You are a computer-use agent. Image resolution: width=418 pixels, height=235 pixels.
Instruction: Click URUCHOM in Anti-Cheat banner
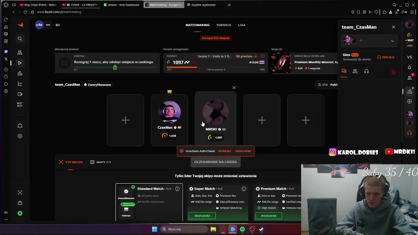pyautogui.click(x=243, y=151)
